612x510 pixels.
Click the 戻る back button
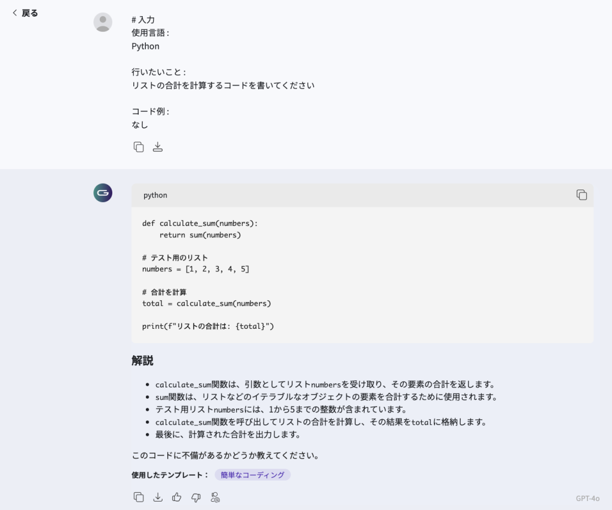click(x=25, y=13)
